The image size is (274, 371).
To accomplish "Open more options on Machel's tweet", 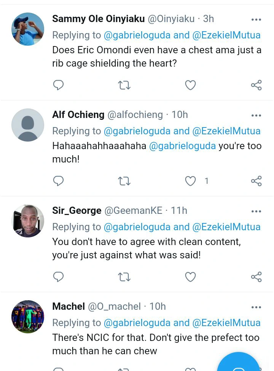I will pos(256,307).
